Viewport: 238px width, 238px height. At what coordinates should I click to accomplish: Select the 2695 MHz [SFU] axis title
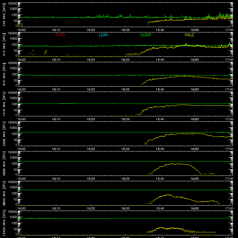(x=4, y=134)
